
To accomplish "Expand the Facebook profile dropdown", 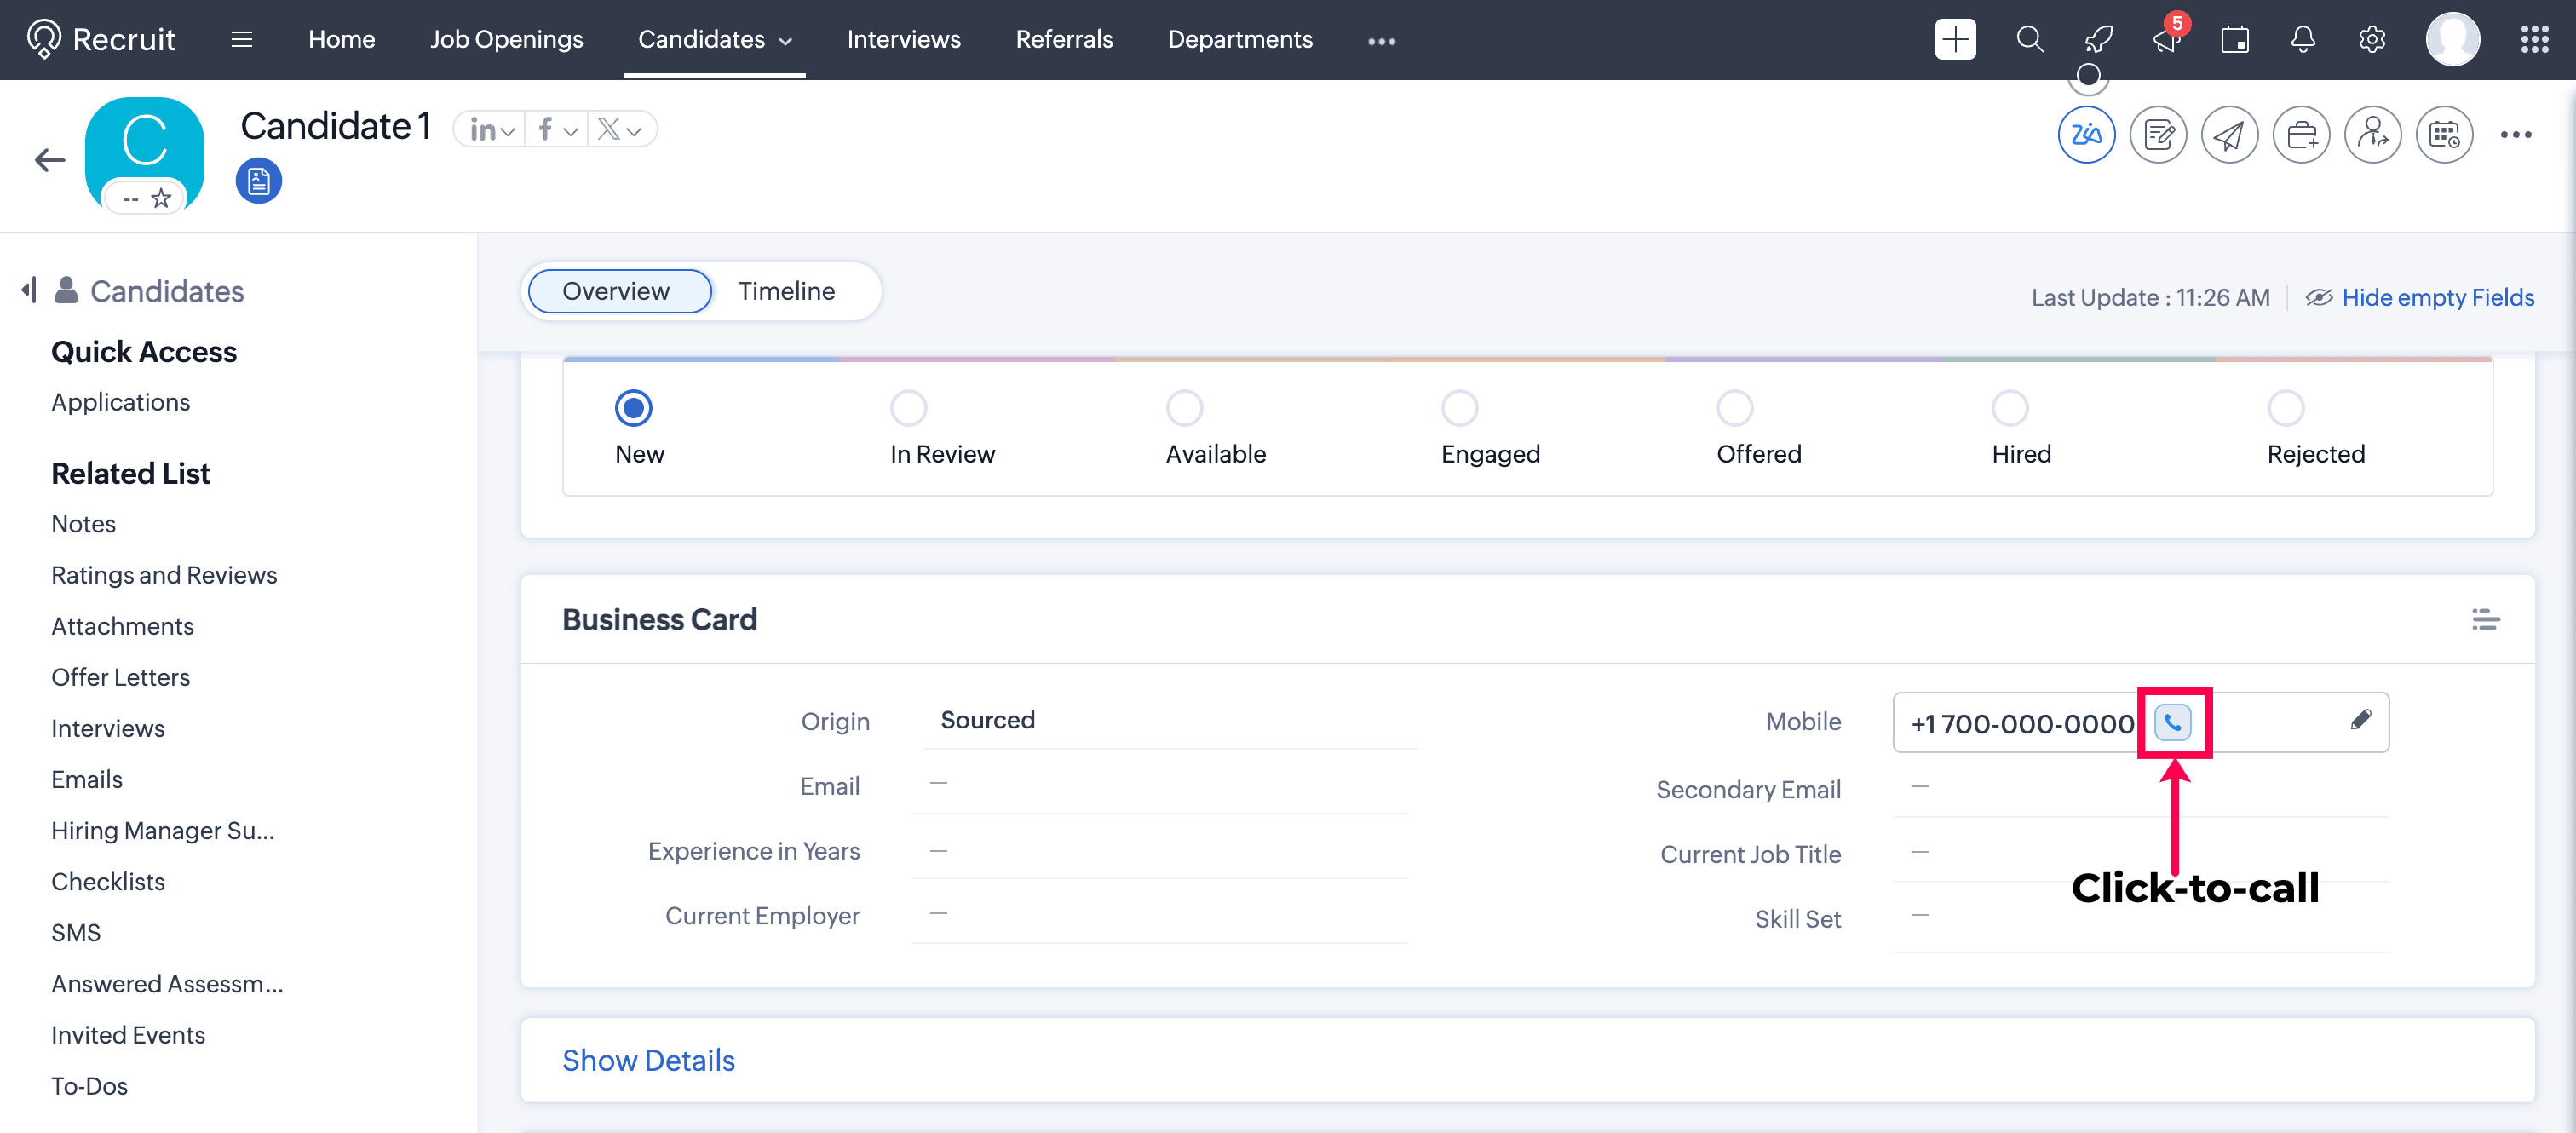I will 557,130.
